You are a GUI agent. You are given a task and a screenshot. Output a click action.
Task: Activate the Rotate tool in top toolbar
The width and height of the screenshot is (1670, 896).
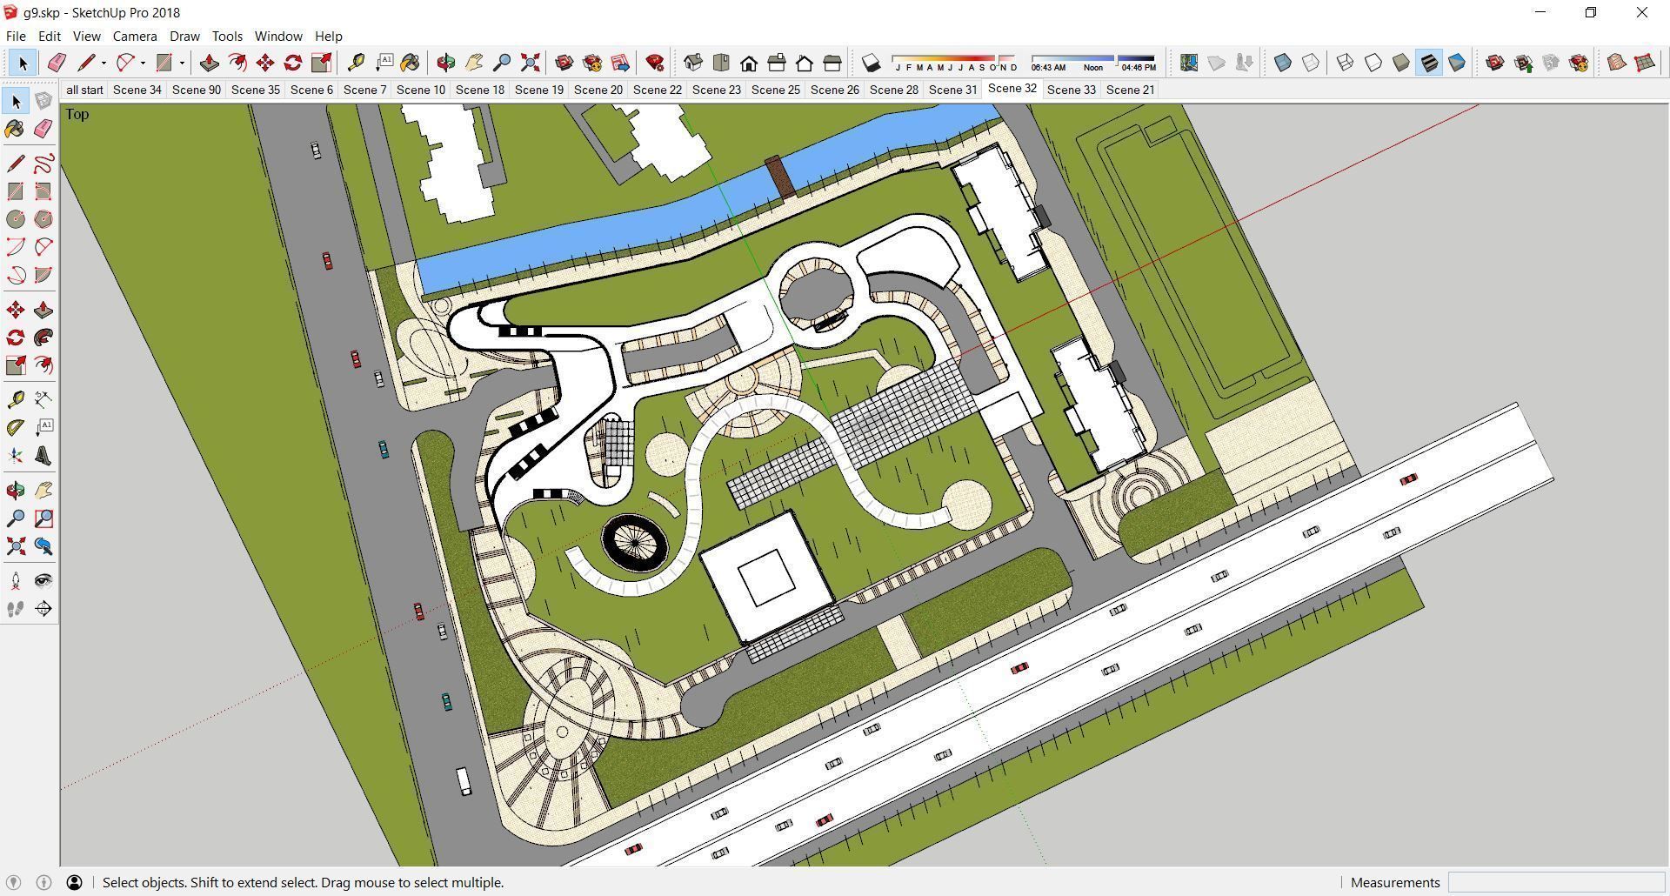[x=293, y=63]
